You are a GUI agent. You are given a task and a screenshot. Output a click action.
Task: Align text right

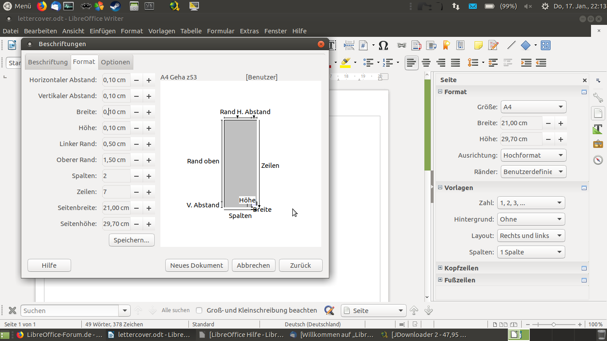(x=441, y=63)
